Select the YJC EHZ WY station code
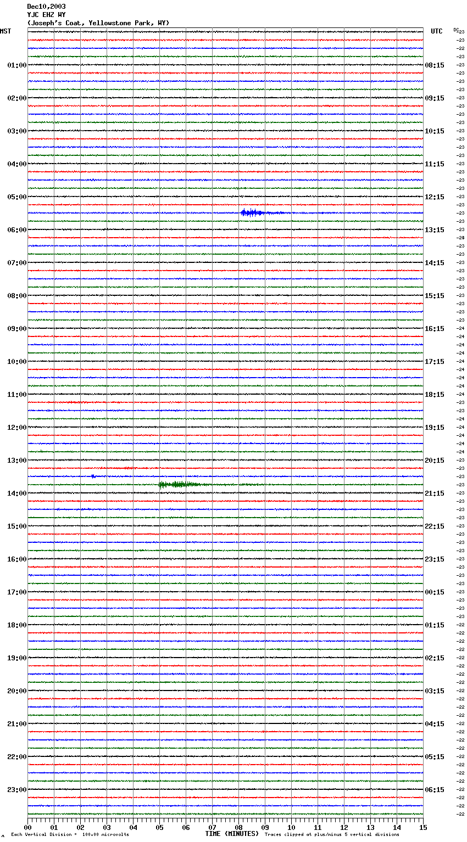This screenshot has height=842, width=467. pyautogui.click(x=46, y=15)
